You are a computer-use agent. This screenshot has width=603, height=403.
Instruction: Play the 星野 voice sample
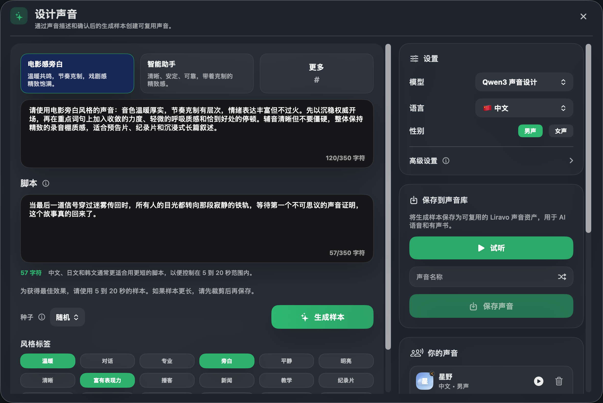(538, 381)
